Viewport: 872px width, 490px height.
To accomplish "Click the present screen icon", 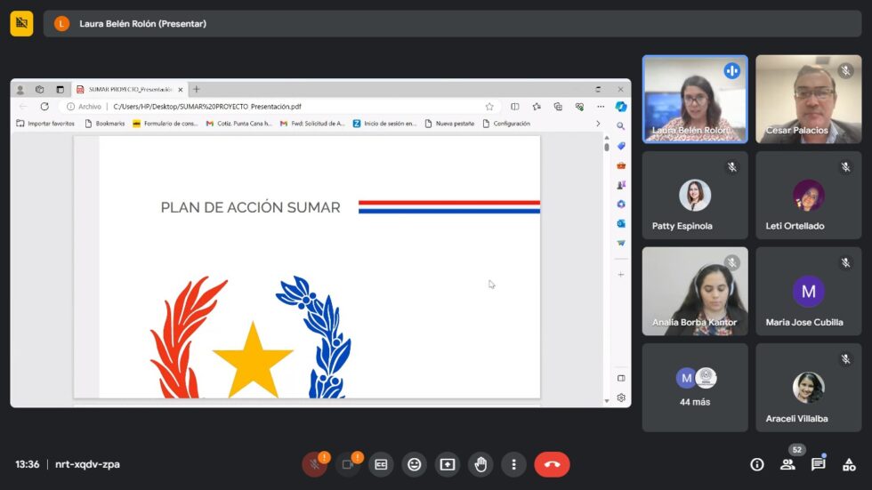I will (447, 464).
